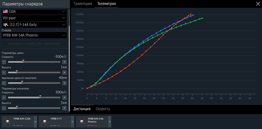This screenshot has width=262, height=129.
Task: Click the USA flag icon
Action: pyautogui.click(x=5, y=11)
